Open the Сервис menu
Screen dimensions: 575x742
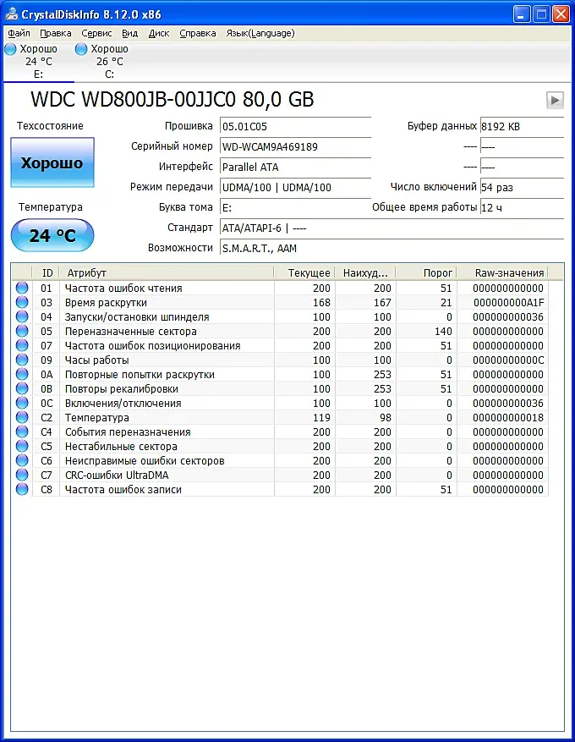[96, 33]
